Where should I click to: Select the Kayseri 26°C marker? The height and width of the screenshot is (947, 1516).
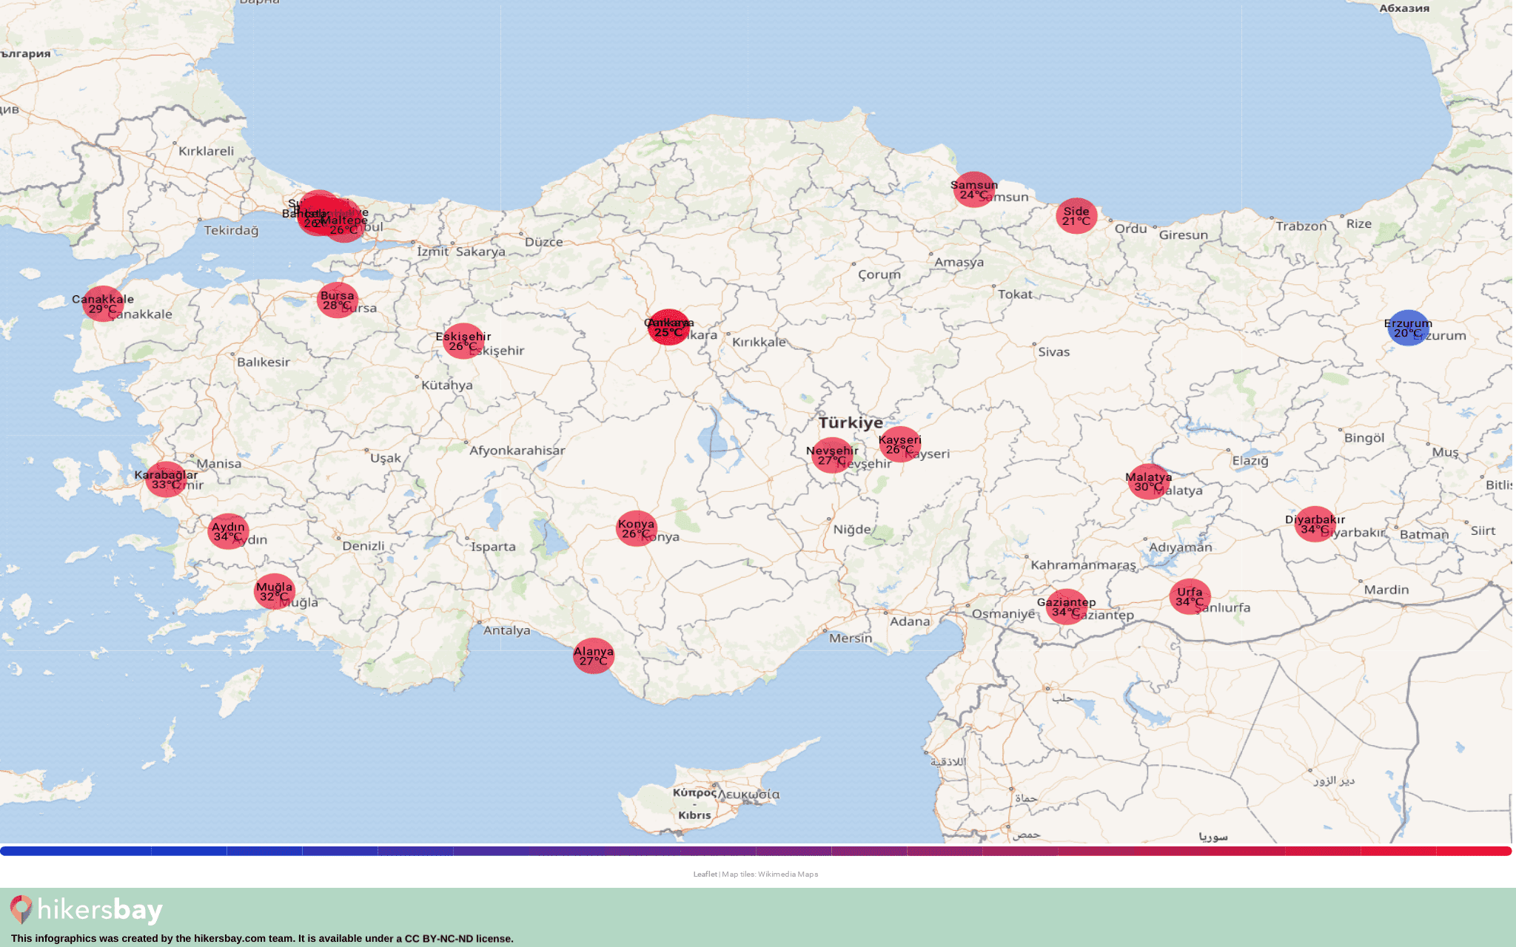coord(899,444)
